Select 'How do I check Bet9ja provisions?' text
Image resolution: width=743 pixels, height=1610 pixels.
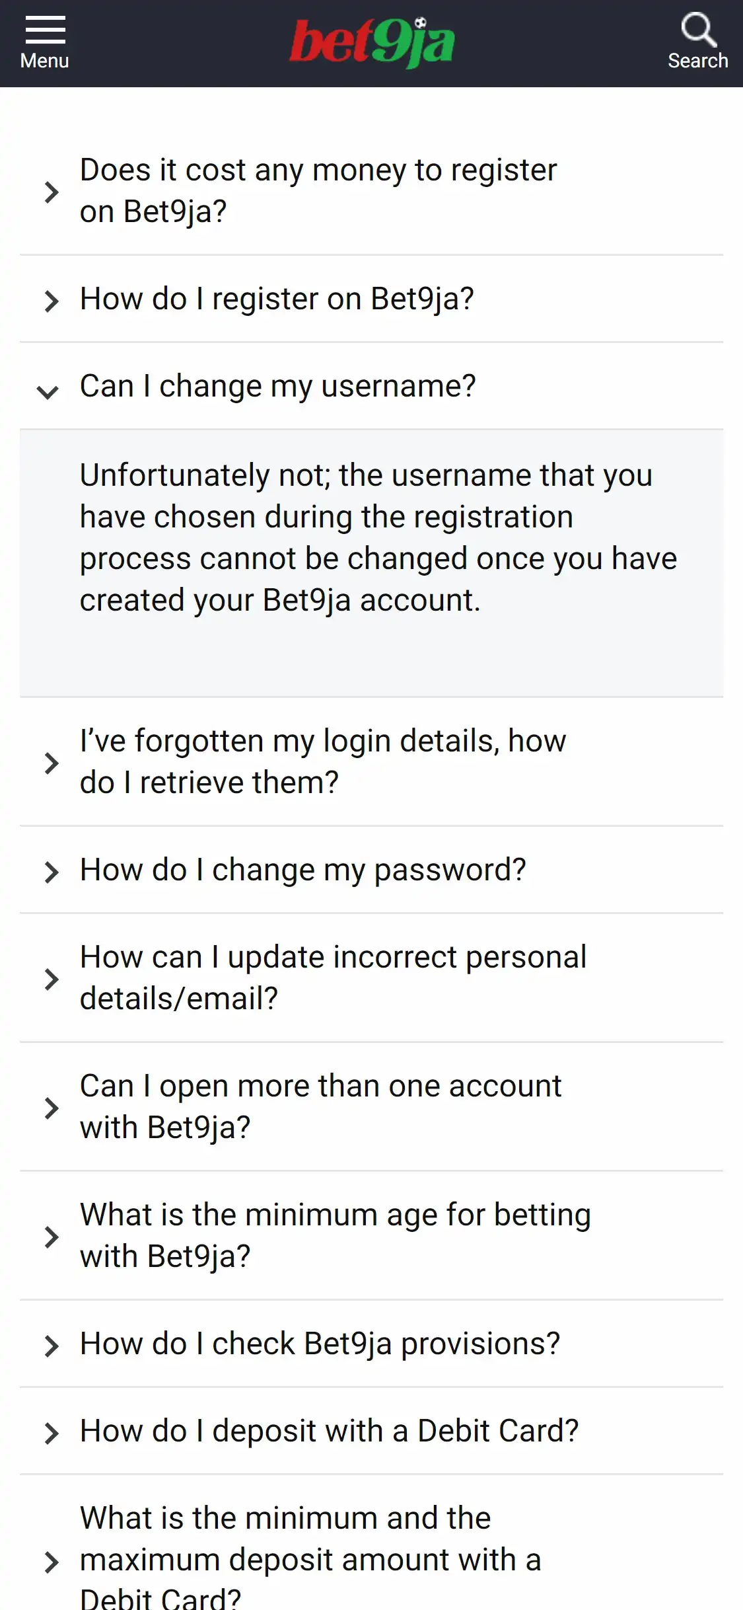(x=320, y=1344)
